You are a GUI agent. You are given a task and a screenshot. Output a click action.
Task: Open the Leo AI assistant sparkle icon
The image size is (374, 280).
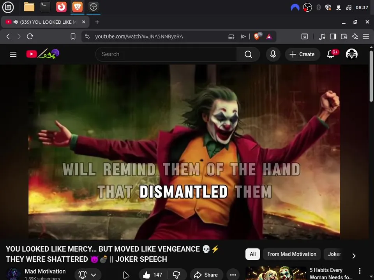pos(355,37)
